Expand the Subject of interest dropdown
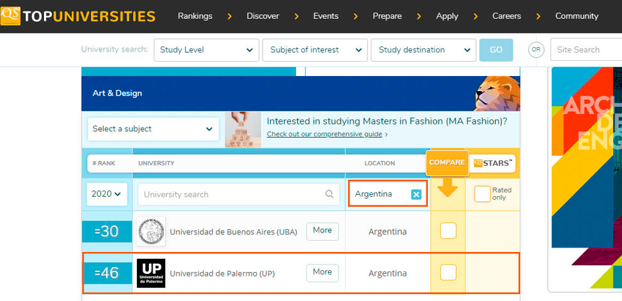 click(315, 50)
